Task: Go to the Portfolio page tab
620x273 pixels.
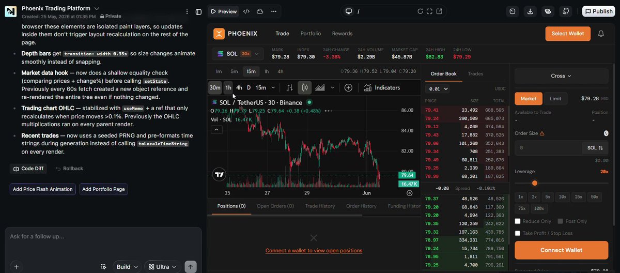Action: [311, 34]
